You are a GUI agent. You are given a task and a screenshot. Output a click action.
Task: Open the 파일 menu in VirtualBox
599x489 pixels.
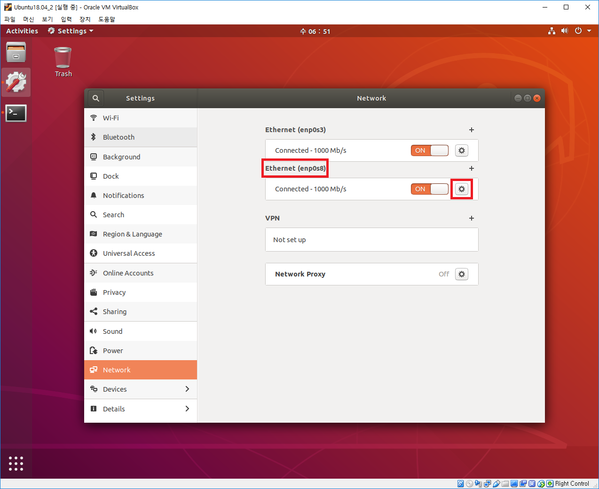10,19
